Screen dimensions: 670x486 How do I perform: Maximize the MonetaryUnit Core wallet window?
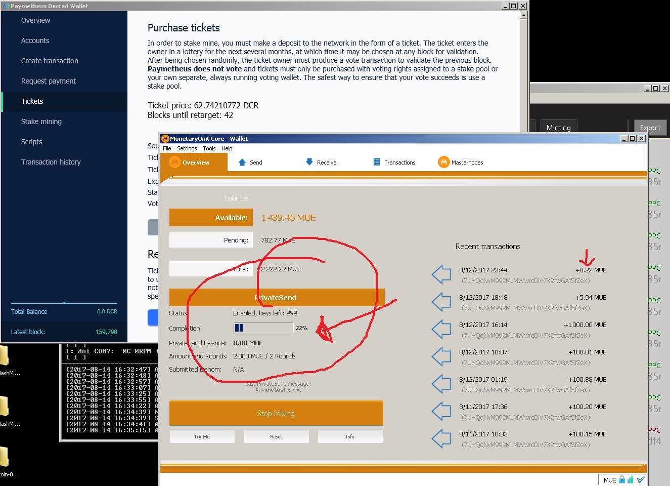633,139
